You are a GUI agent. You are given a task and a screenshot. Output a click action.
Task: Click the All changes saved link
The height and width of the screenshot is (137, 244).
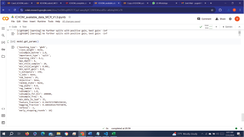pos(71,21)
